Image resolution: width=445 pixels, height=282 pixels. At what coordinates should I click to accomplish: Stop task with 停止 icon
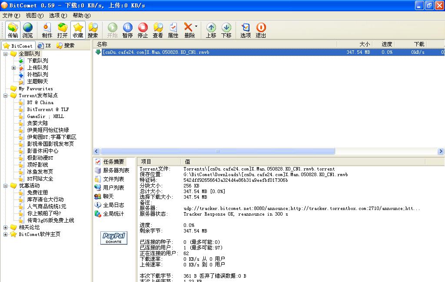tap(143, 30)
